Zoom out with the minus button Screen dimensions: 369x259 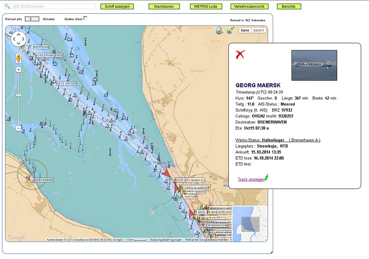[18, 128]
